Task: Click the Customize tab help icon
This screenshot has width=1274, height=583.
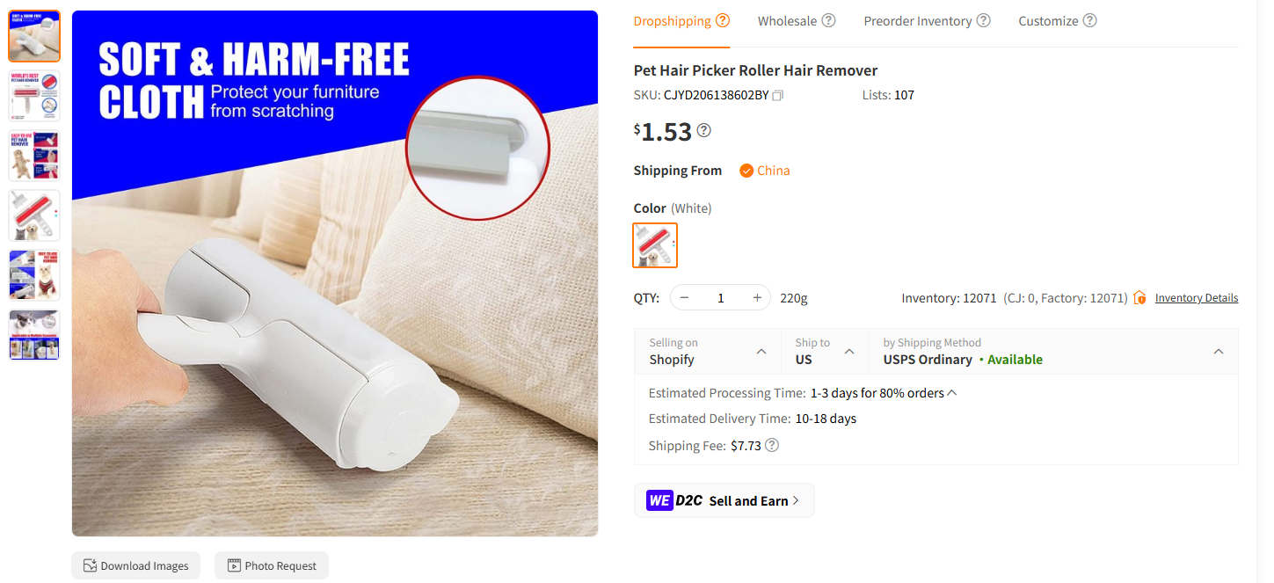Action: pyautogui.click(x=1089, y=20)
